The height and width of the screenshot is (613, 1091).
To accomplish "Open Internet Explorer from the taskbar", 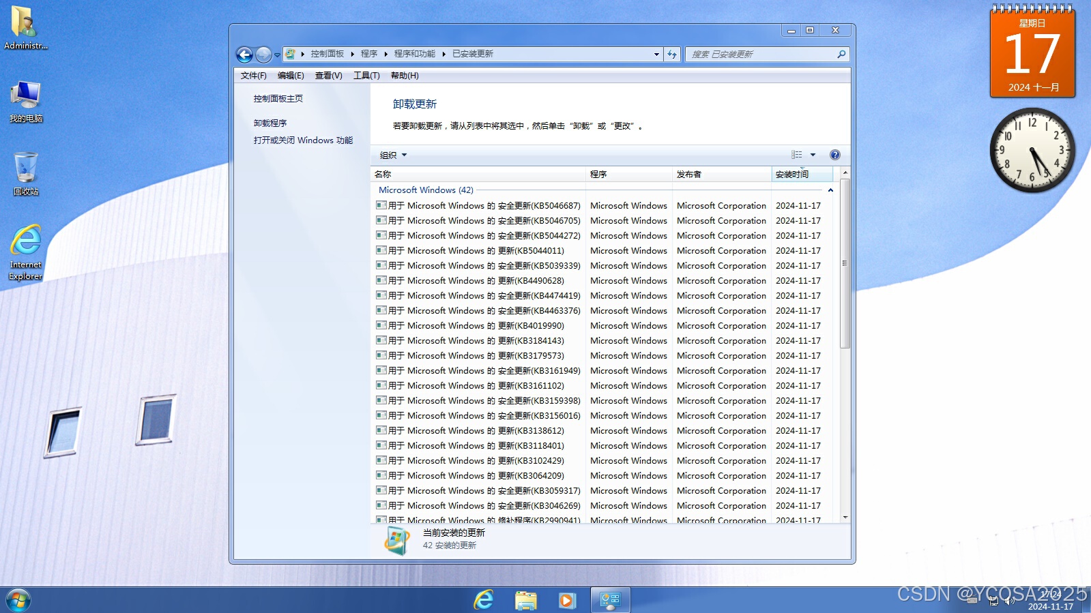I will [x=484, y=600].
